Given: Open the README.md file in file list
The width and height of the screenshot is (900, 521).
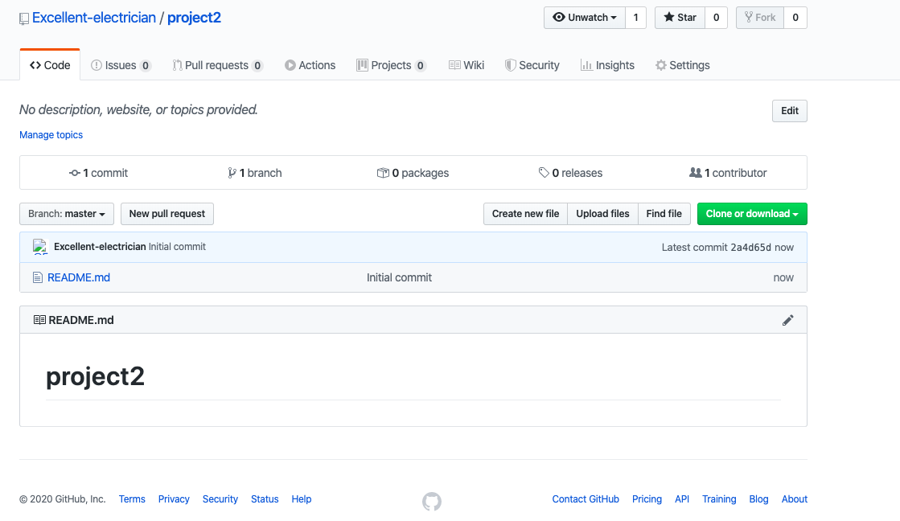Looking at the screenshot, I should pos(79,277).
